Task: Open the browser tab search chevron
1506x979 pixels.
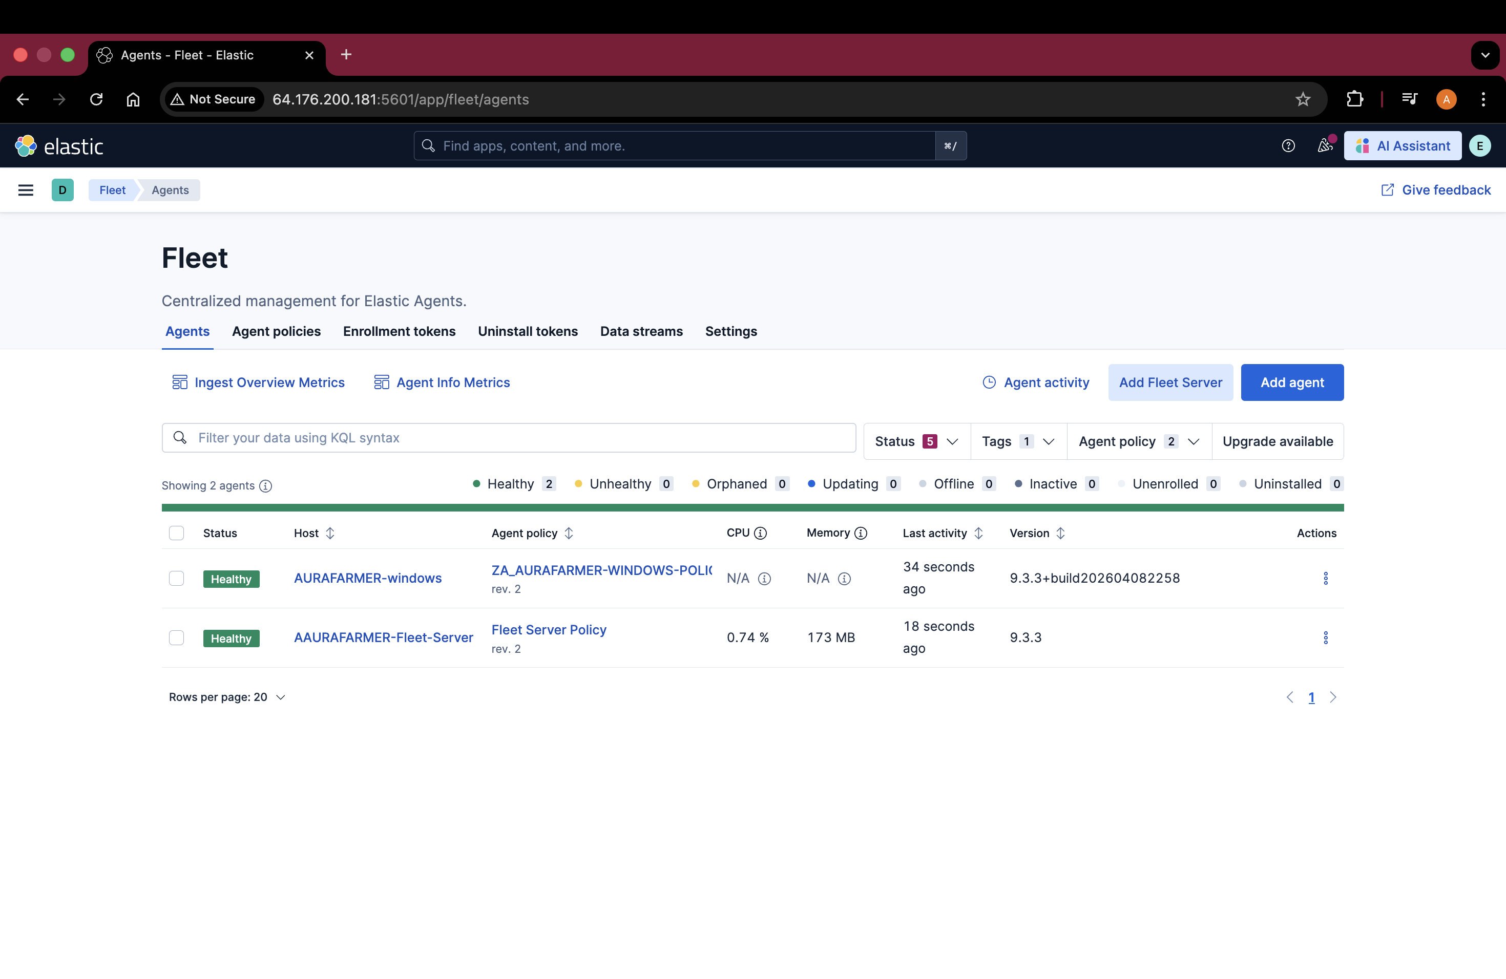Action: click(x=1485, y=55)
